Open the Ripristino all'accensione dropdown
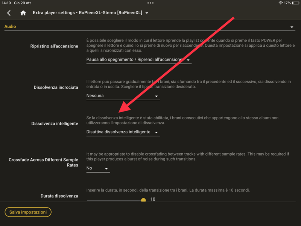Screen dimensions: 301x226 pos(139,60)
